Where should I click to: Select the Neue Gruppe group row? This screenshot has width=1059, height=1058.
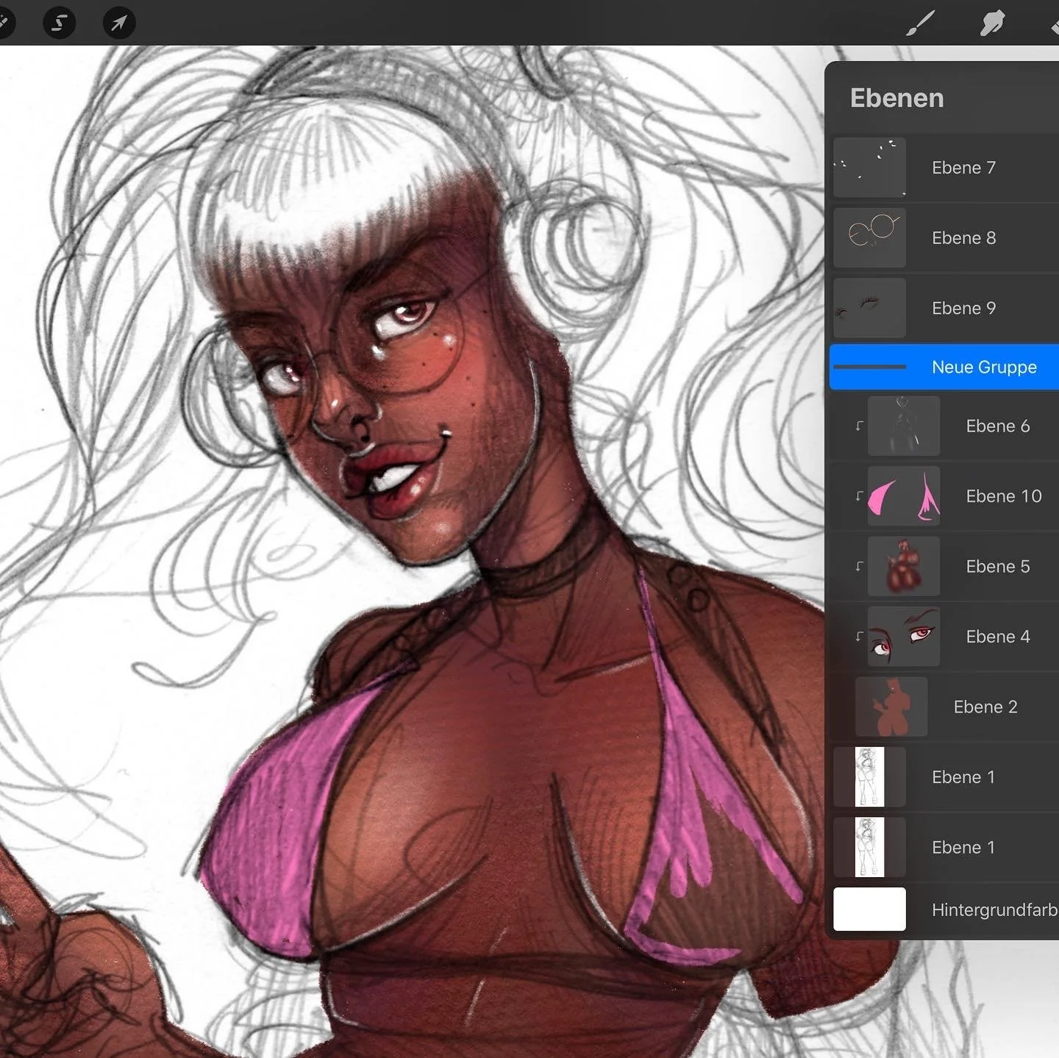(x=944, y=367)
